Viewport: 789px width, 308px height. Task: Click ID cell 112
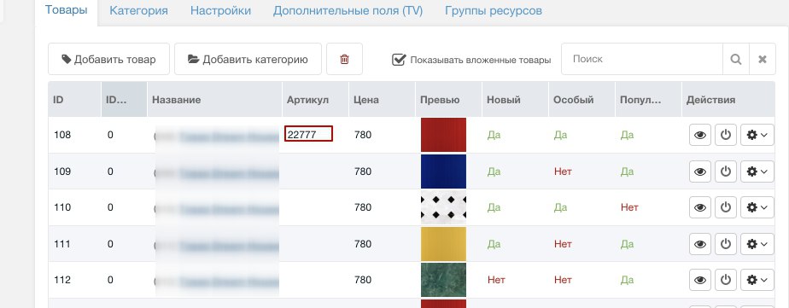click(x=62, y=280)
